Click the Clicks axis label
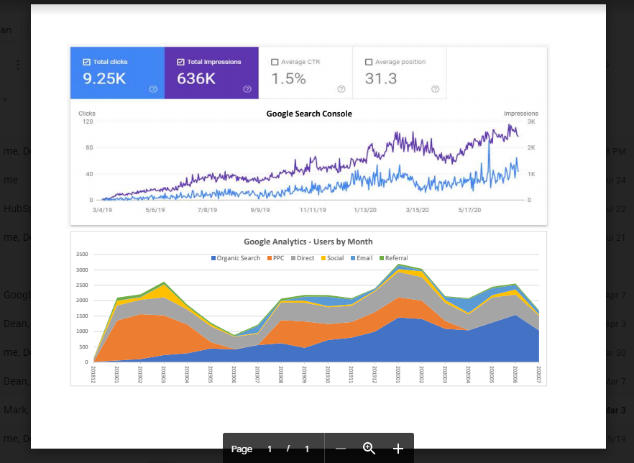This screenshot has width=634, height=463. pyautogui.click(x=87, y=113)
